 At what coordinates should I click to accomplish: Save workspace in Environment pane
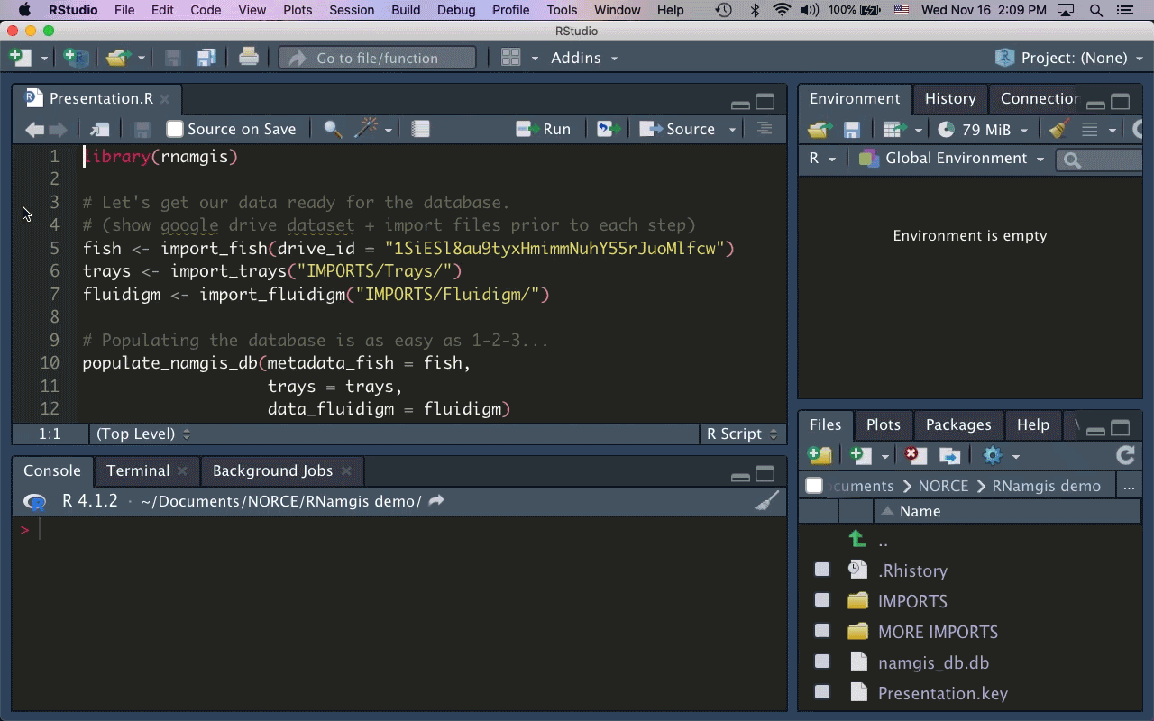click(x=852, y=130)
